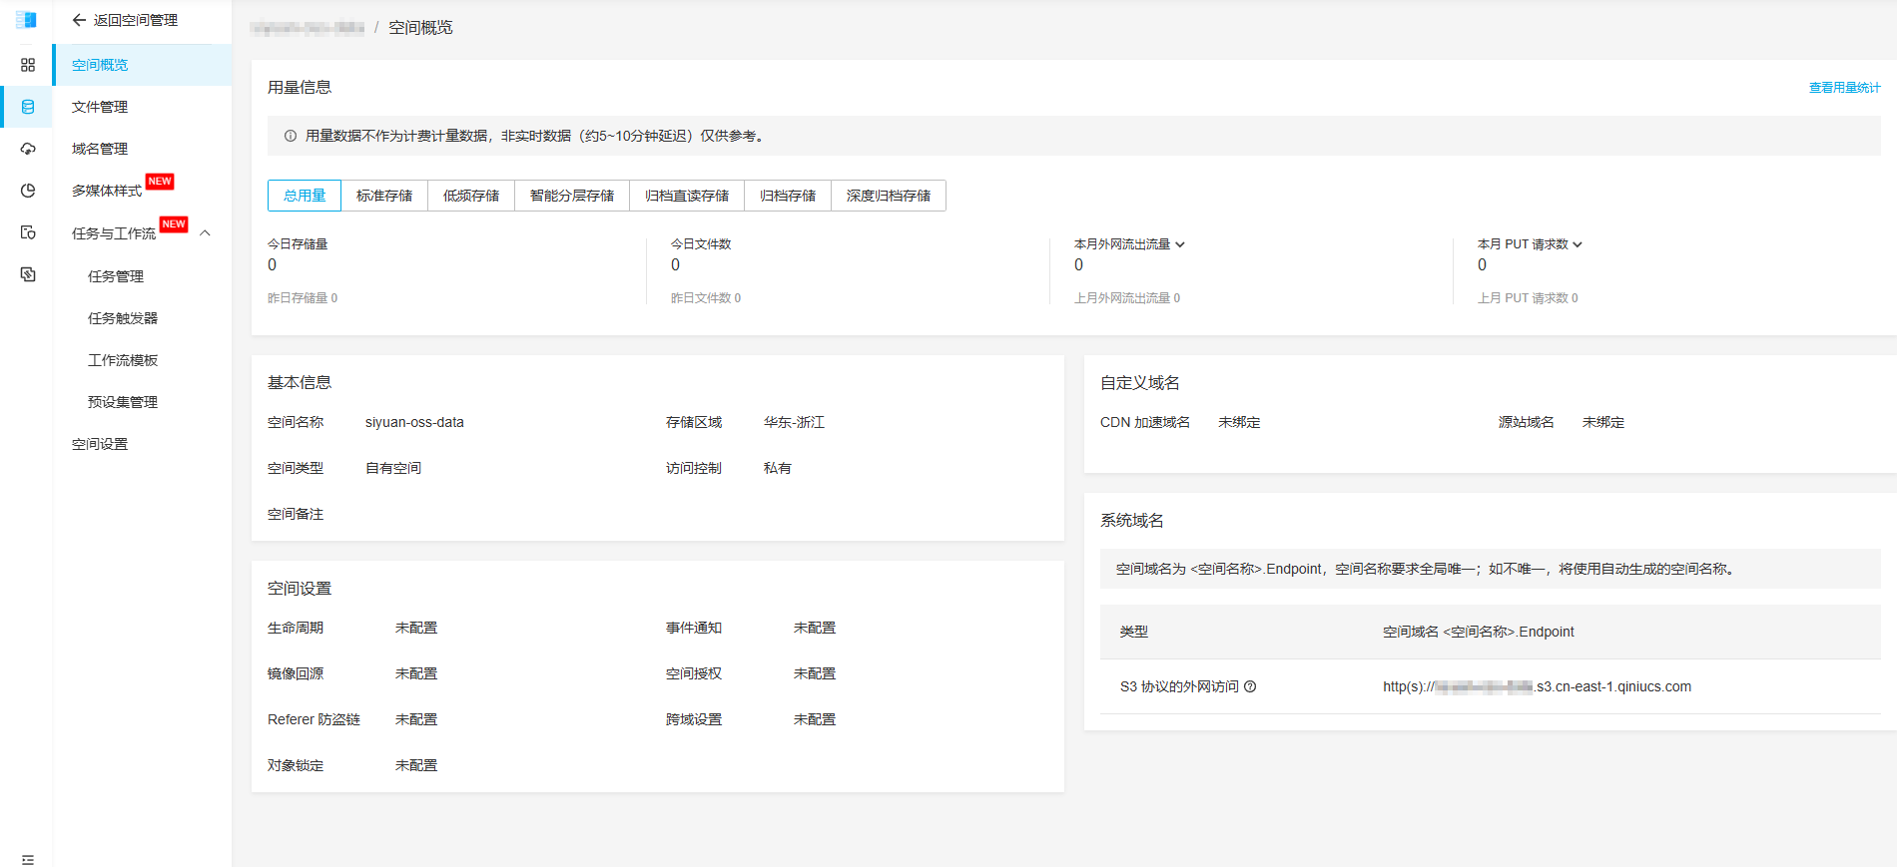This screenshot has height=867, width=1897.
Task: Open the cloud icon in left rail
Action: click(x=27, y=149)
